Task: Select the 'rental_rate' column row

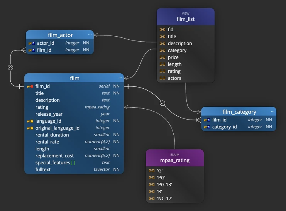Action: pos(74,142)
